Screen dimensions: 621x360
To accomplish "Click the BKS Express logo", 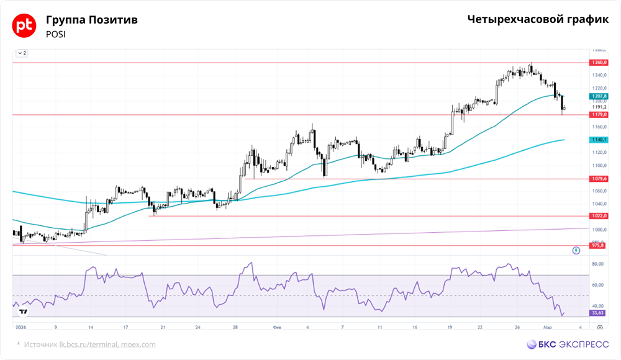I will (568, 344).
